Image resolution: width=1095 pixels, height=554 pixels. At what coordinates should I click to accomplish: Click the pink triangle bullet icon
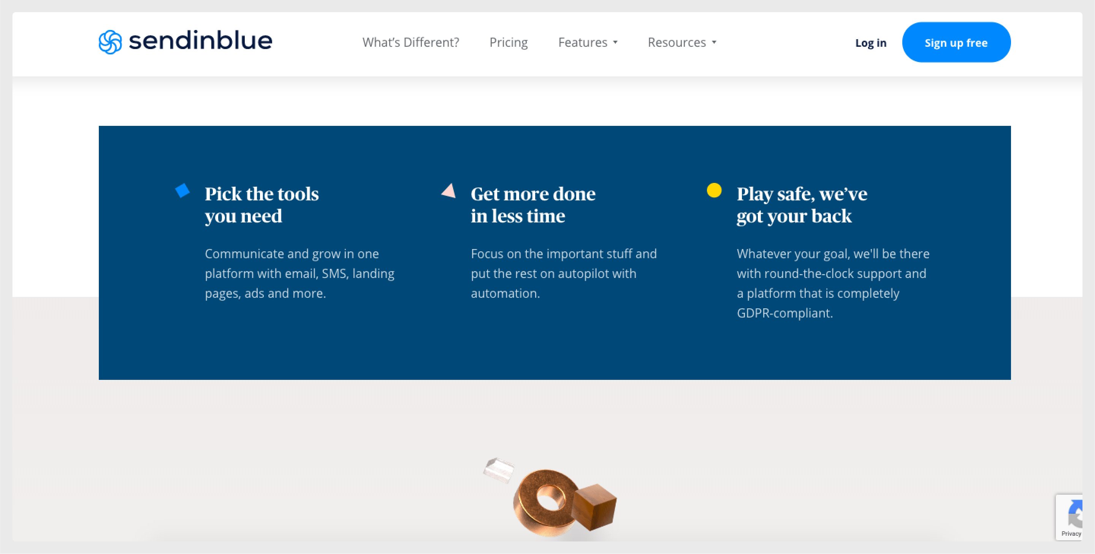(449, 191)
